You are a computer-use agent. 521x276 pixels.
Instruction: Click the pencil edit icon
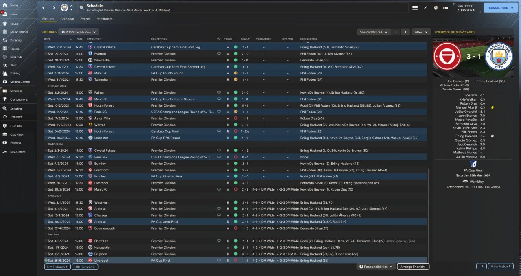tap(425, 8)
